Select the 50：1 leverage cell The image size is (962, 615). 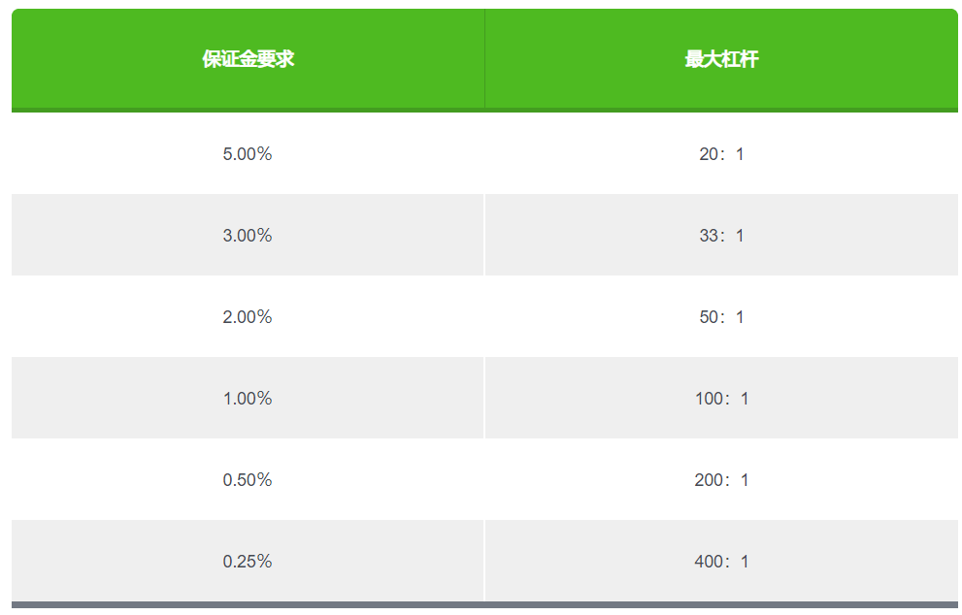(x=721, y=316)
